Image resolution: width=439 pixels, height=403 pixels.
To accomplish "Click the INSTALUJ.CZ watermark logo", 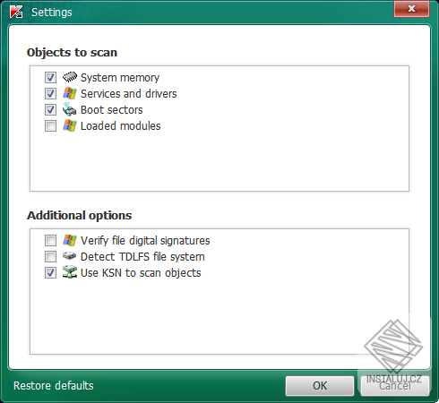I will pyautogui.click(x=393, y=351).
